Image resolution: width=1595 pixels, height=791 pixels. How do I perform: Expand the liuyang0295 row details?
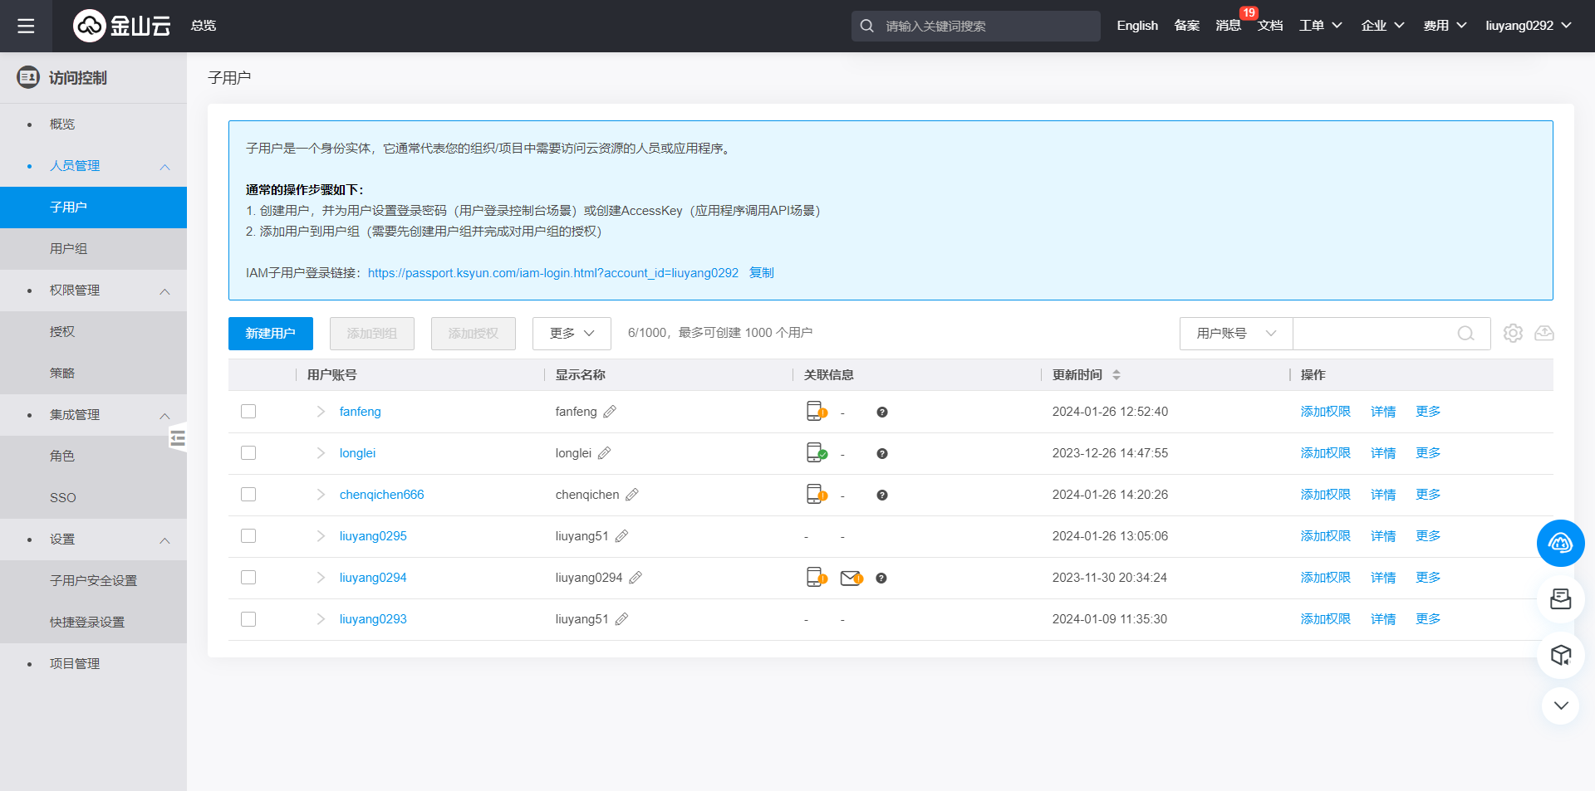[321, 536]
